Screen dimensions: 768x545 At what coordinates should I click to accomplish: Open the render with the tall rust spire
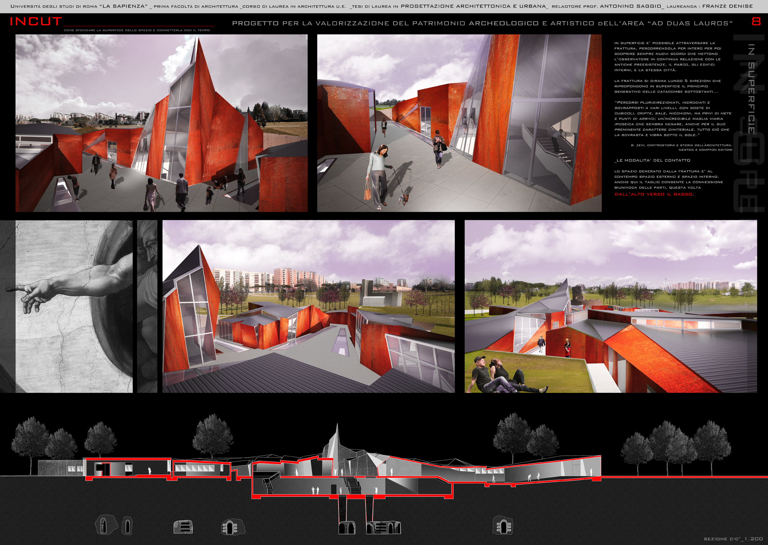pyautogui.click(x=161, y=123)
